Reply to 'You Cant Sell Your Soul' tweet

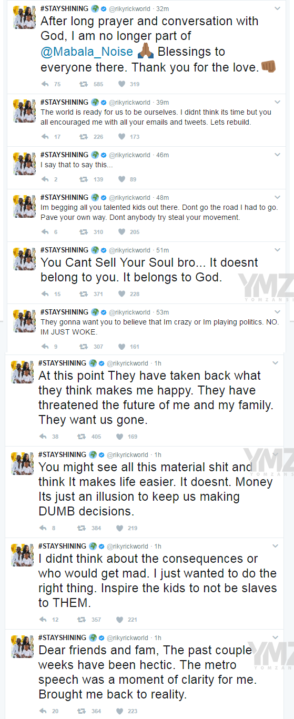[x=45, y=294]
